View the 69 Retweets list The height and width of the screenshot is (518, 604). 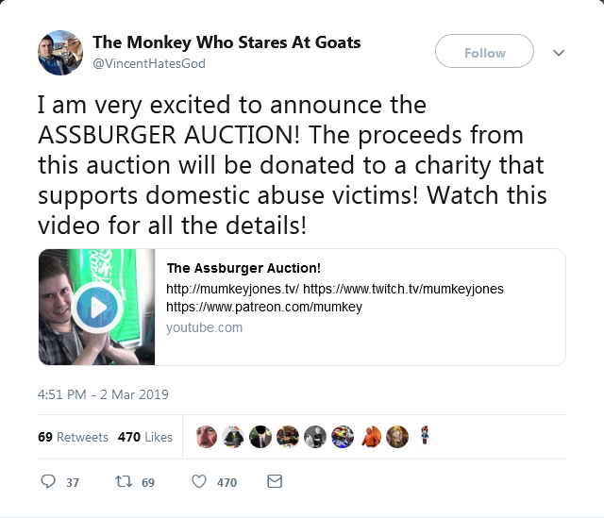(73, 437)
